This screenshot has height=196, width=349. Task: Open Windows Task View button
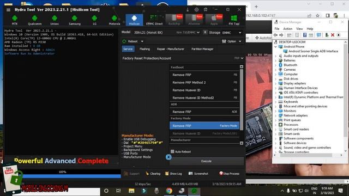pyautogui.click(x=118, y=191)
